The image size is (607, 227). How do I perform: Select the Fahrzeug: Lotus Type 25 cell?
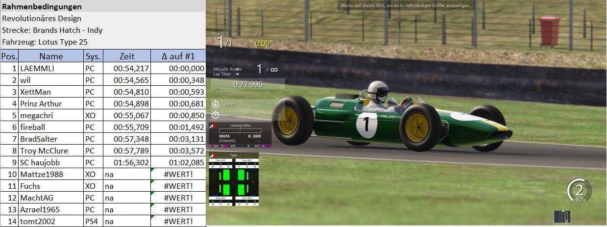point(103,42)
